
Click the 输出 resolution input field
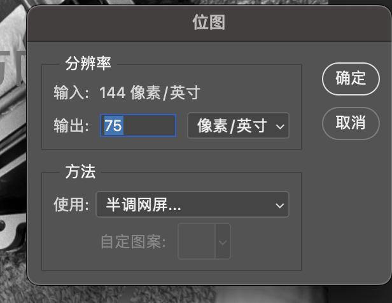tap(138, 125)
